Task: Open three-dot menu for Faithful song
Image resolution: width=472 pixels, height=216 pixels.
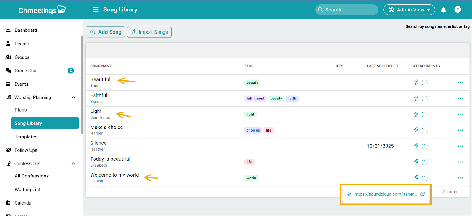Action: 460,98
